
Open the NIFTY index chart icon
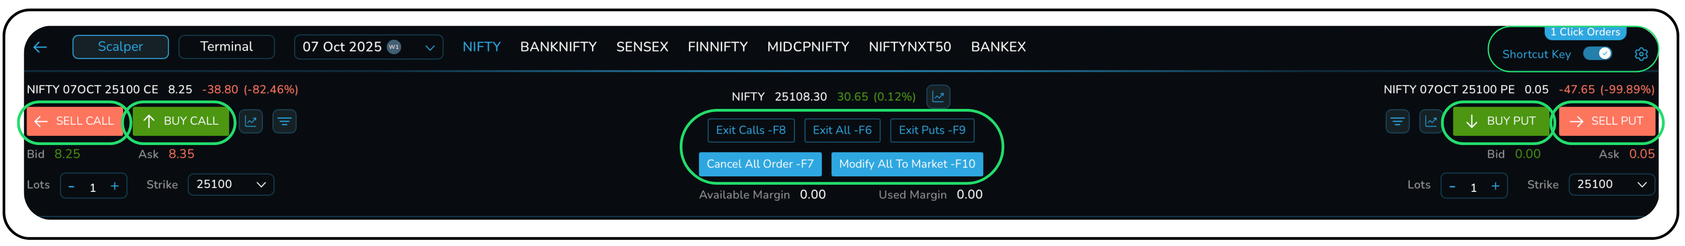[938, 97]
